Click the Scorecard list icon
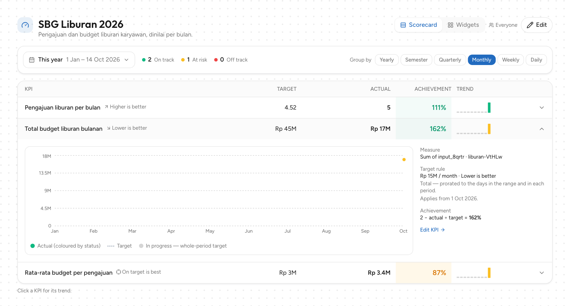570x306 pixels. (403, 25)
